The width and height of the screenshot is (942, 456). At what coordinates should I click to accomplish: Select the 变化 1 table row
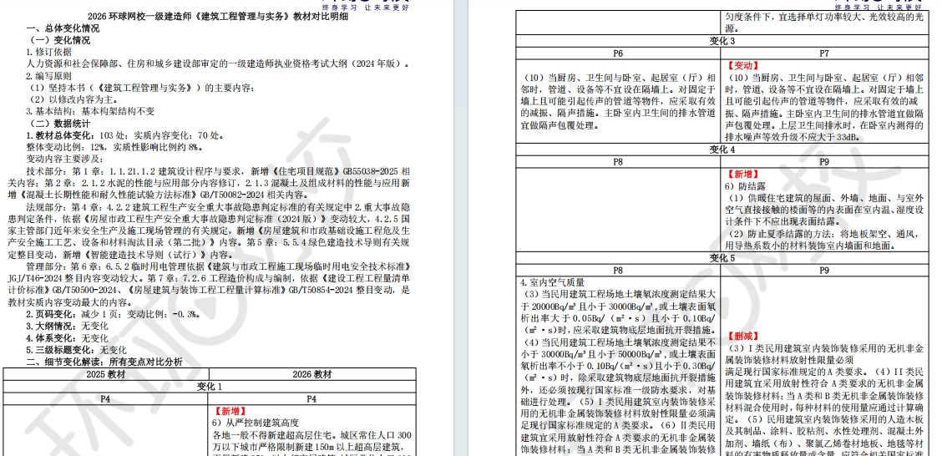[209, 387]
